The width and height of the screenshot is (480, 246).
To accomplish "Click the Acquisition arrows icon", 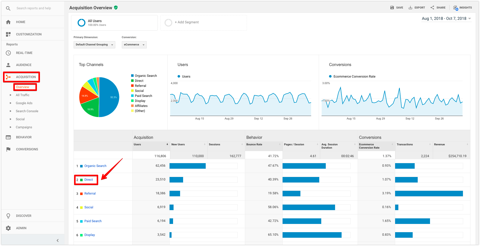I will pyautogui.click(x=8, y=77).
